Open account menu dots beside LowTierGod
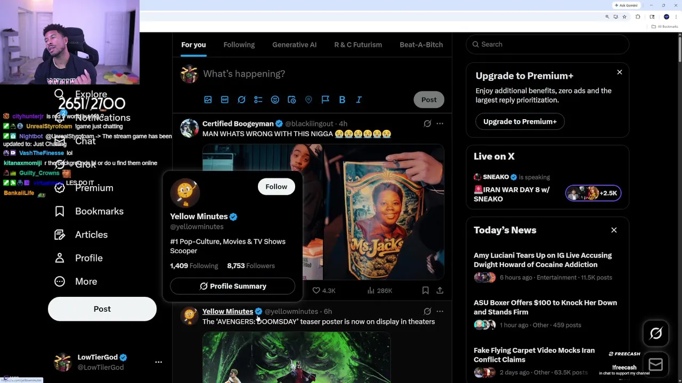The width and height of the screenshot is (682, 383). coord(158,362)
